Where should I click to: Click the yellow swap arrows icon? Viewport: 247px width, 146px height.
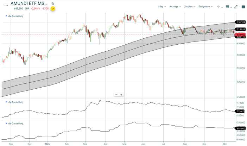coord(53,9)
